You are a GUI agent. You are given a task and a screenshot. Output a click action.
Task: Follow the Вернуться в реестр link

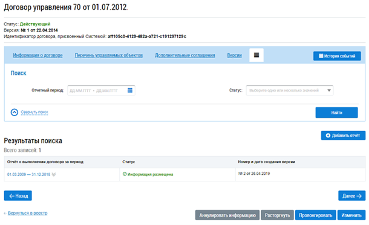pos(28,213)
